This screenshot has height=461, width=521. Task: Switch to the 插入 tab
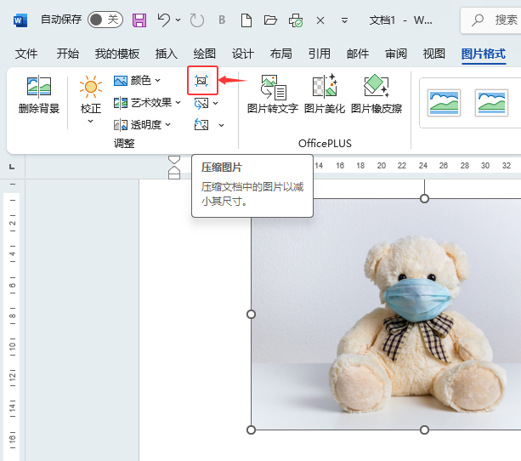166,54
